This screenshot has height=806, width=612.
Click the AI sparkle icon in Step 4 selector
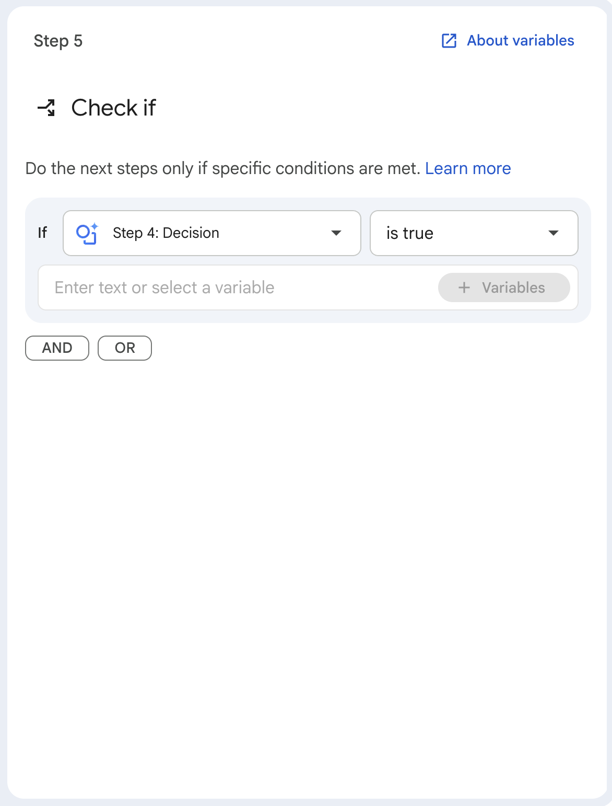click(x=87, y=233)
